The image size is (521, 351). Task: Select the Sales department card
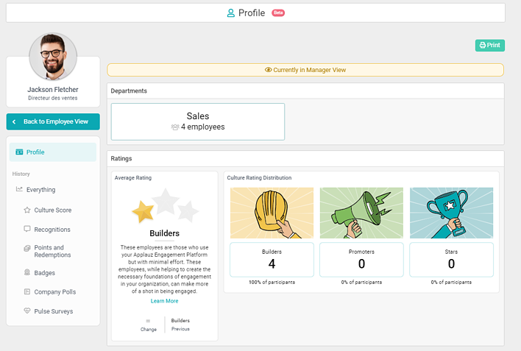point(197,121)
